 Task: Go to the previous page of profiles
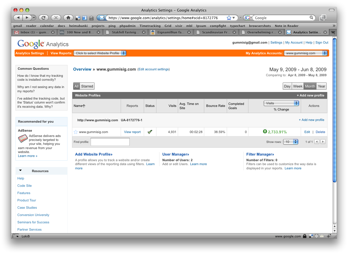coord(317,142)
